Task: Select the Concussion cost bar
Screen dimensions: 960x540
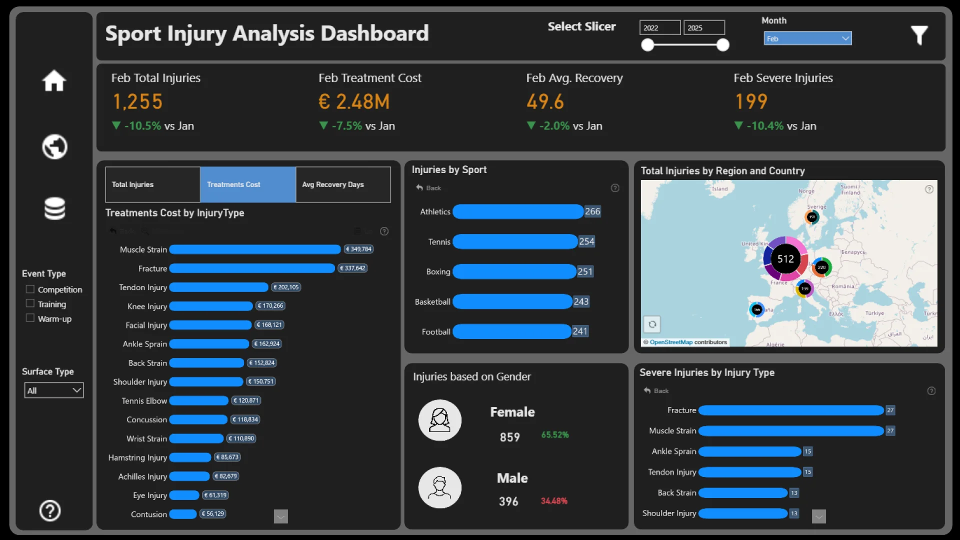Action: [198, 419]
